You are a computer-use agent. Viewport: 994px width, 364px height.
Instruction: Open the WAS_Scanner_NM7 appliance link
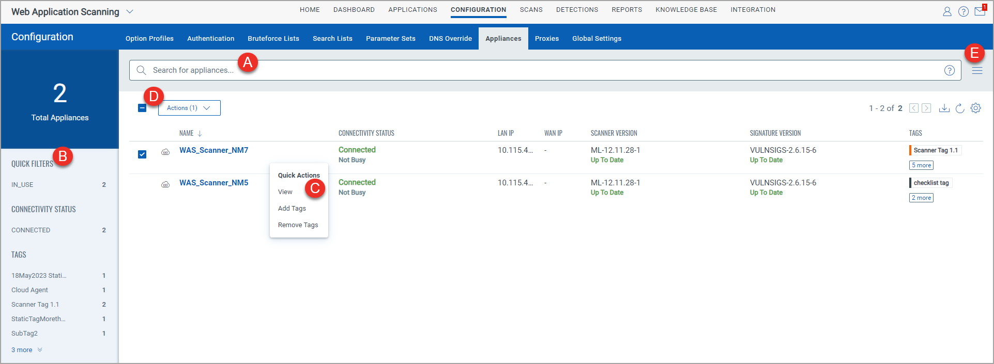213,150
